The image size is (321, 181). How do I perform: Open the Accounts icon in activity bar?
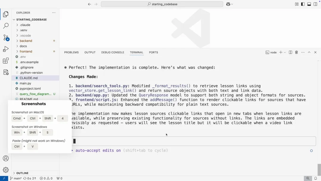[x=6, y=158]
